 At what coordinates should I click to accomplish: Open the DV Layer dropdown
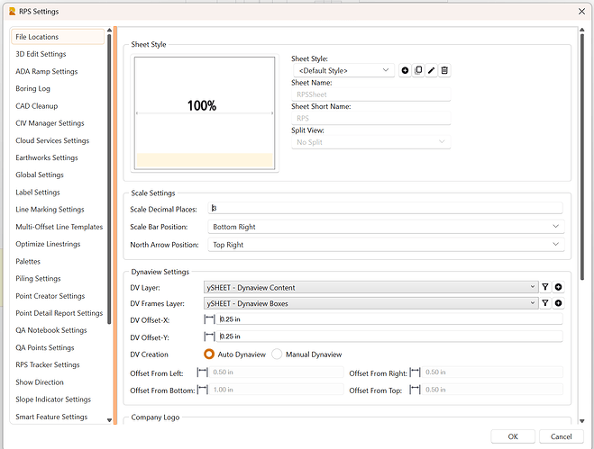[x=370, y=287]
